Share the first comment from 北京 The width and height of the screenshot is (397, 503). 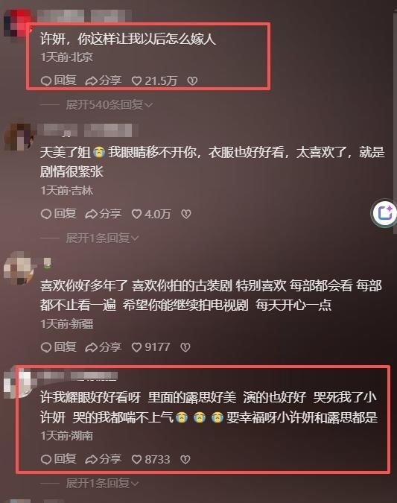tap(104, 80)
